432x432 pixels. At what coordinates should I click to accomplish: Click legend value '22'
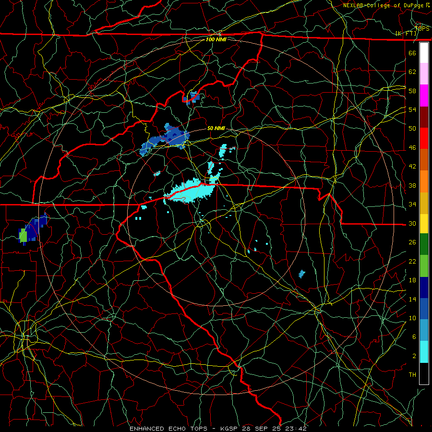412,262
